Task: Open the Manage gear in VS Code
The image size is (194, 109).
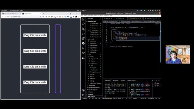Action: point(83,95)
